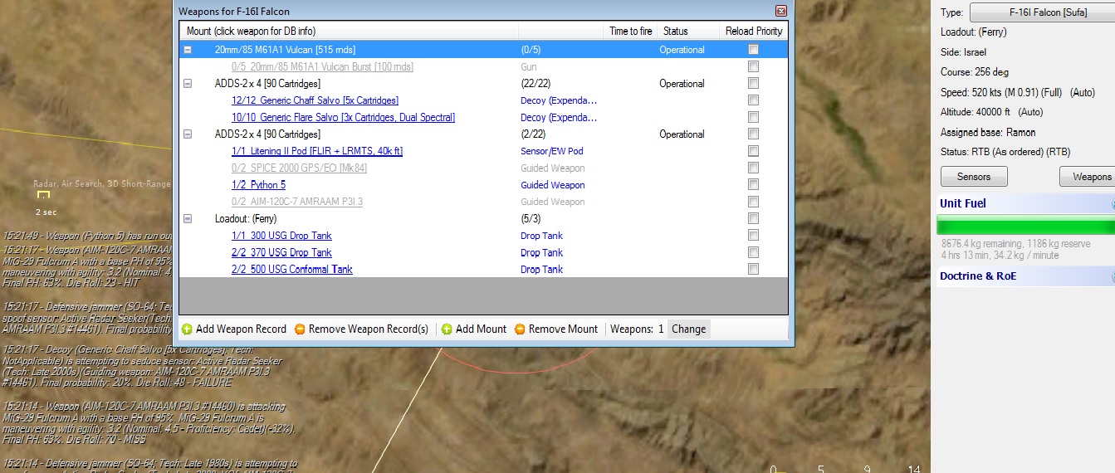Viewport: 1115px width, 473px height.
Task: Toggle reload priority for ADDS-2 x 4 (22/22) mount
Action: [753, 84]
